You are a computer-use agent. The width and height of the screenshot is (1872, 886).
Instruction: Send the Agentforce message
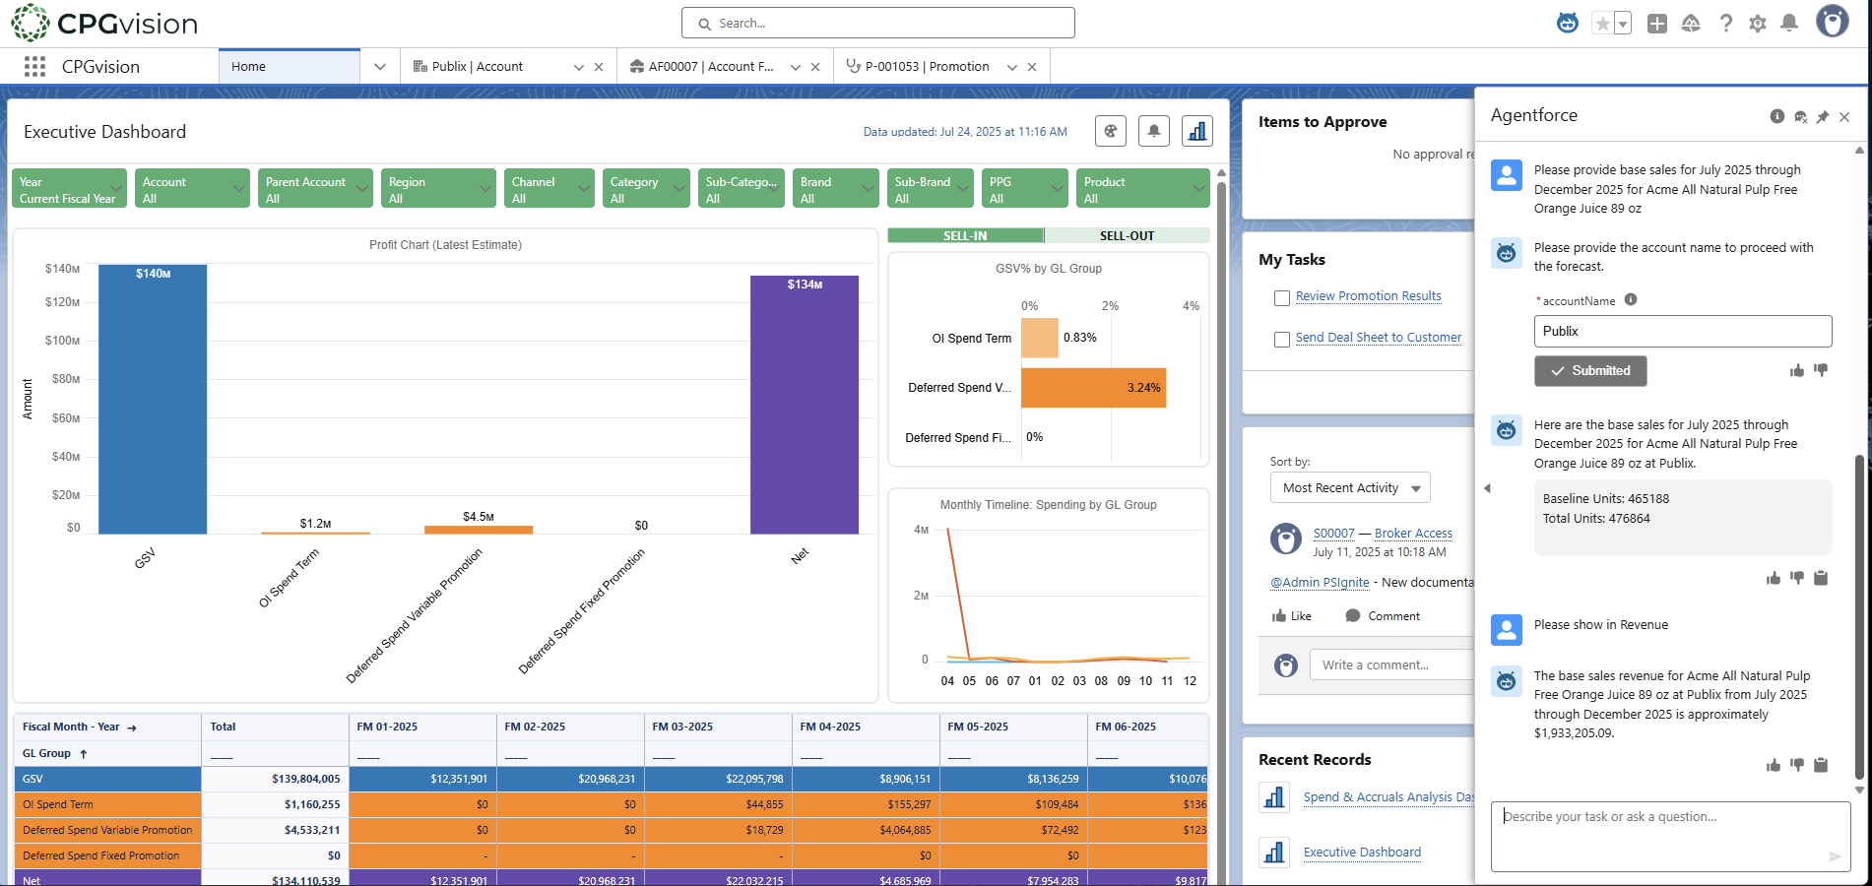(x=1835, y=856)
